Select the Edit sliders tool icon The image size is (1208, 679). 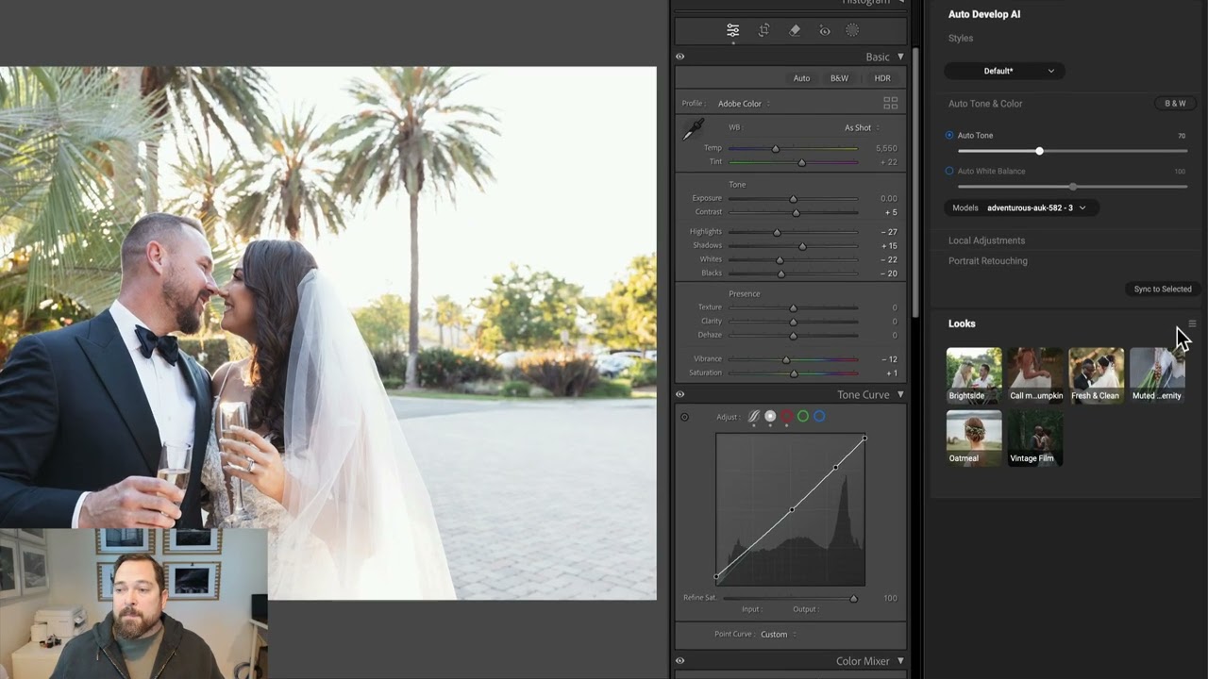click(x=732, y=30)
